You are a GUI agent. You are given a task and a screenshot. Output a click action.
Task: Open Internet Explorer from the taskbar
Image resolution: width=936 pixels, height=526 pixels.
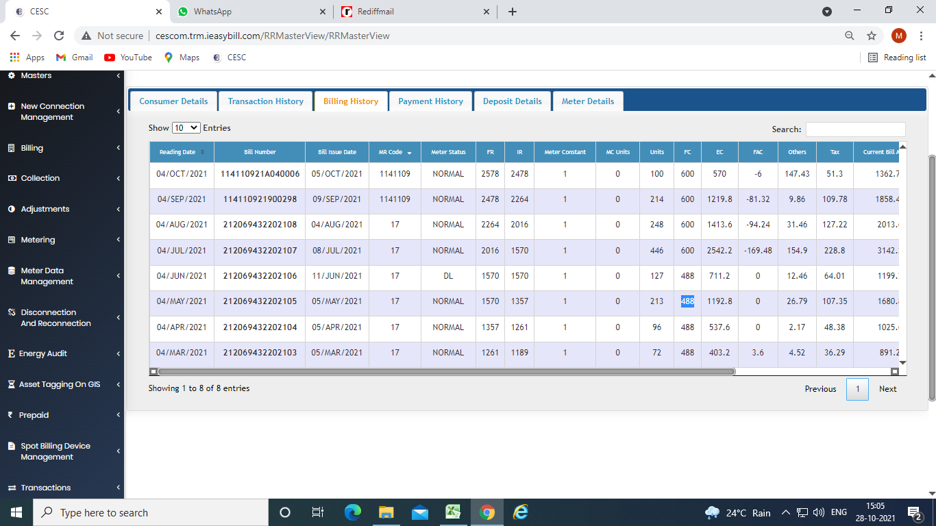click(x=521, y=512)
